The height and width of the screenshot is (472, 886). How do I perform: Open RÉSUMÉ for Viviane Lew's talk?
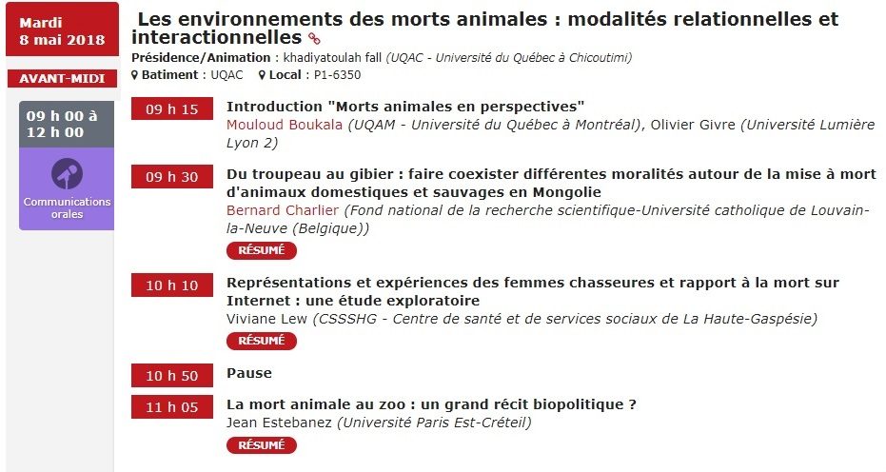[x=261, y=341]
